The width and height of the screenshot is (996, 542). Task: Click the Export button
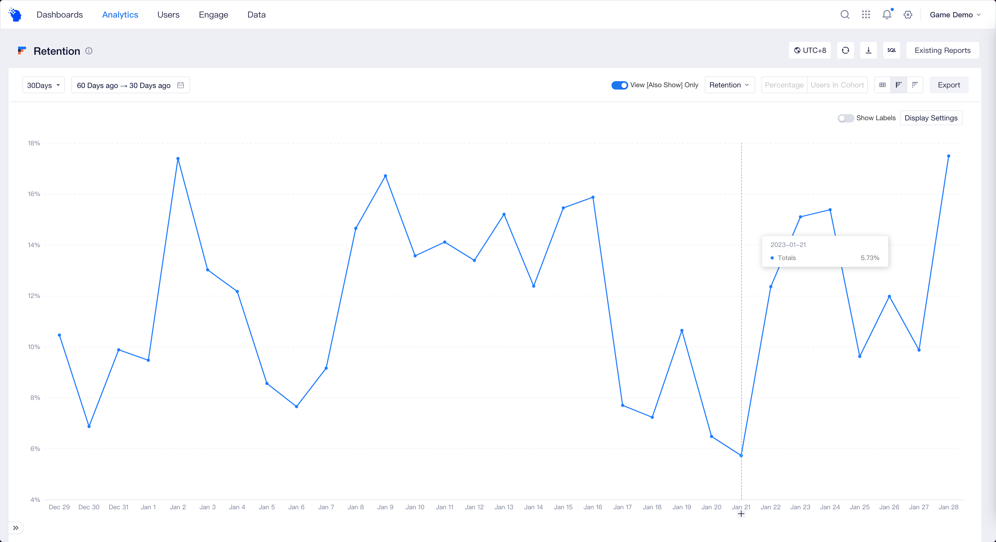point(949,85)
